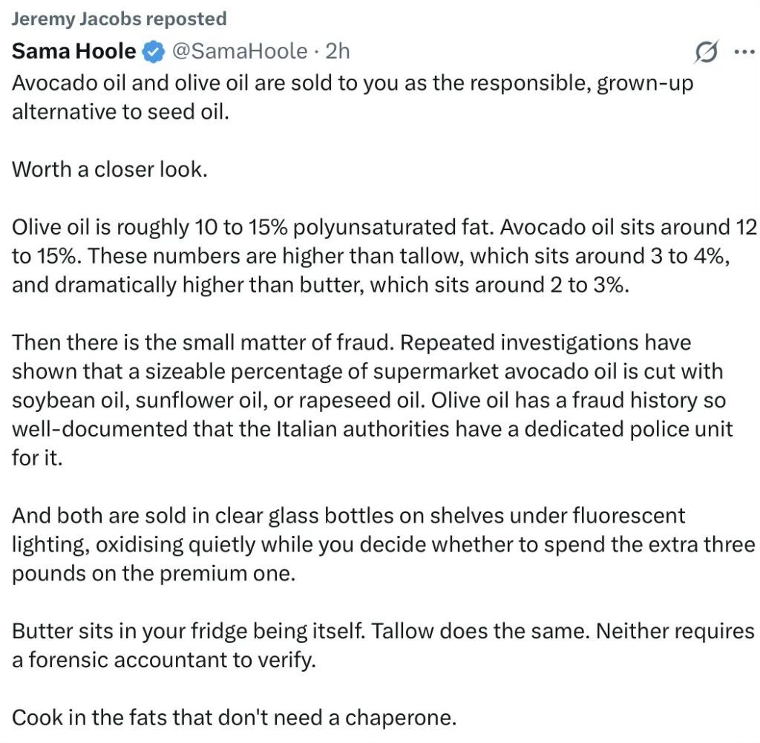This screenshot has width=760, height=743.
Task: Open Sama Hoole's profile name
Action: (73, 51)
